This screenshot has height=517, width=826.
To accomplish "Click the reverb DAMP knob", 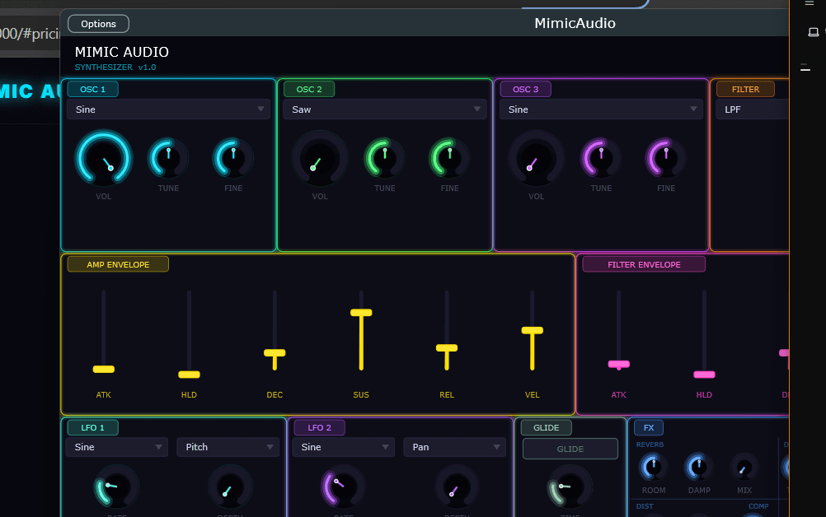I will coord(698,467).
